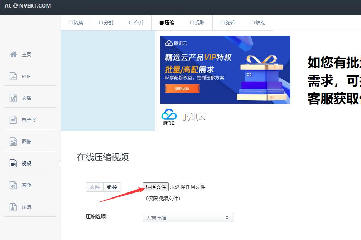Open the 图像 image tools icon
The width and height of the screenshot is (361, 240).
[13, 141]
